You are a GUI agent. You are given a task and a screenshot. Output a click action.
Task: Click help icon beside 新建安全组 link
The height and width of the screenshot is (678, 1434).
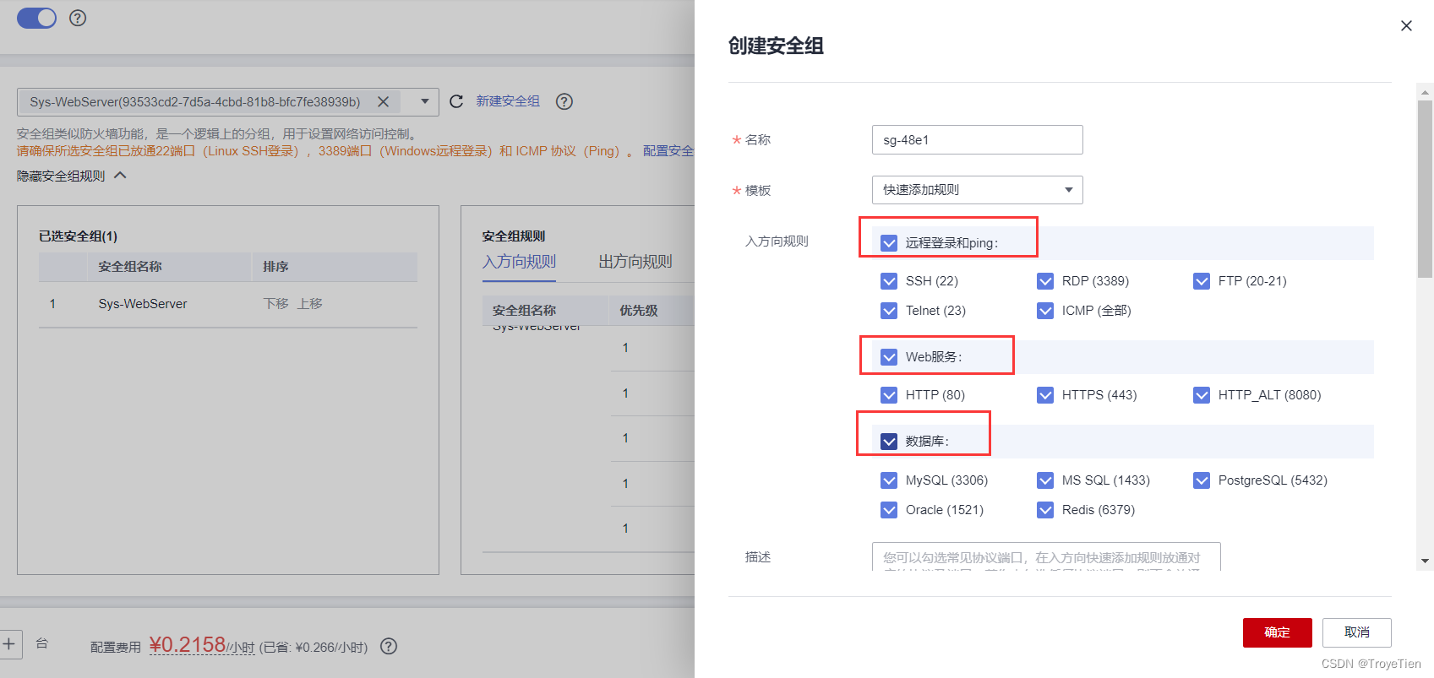tap(564, 101)
